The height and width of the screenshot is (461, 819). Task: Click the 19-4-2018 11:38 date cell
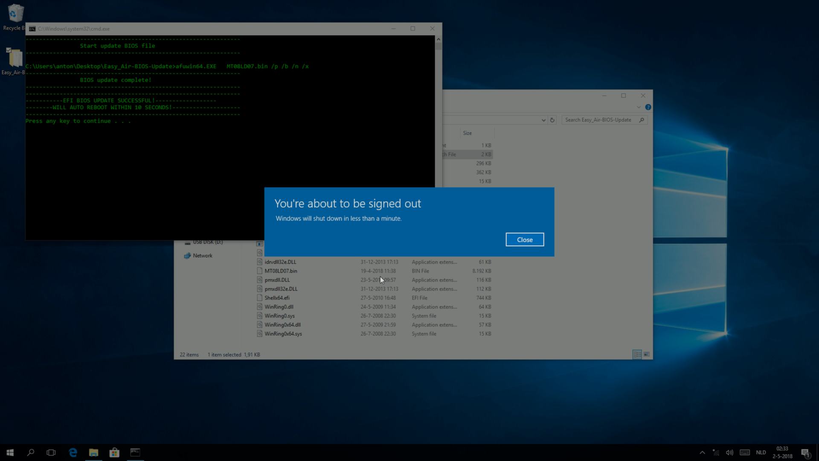[x=378, y=271]
